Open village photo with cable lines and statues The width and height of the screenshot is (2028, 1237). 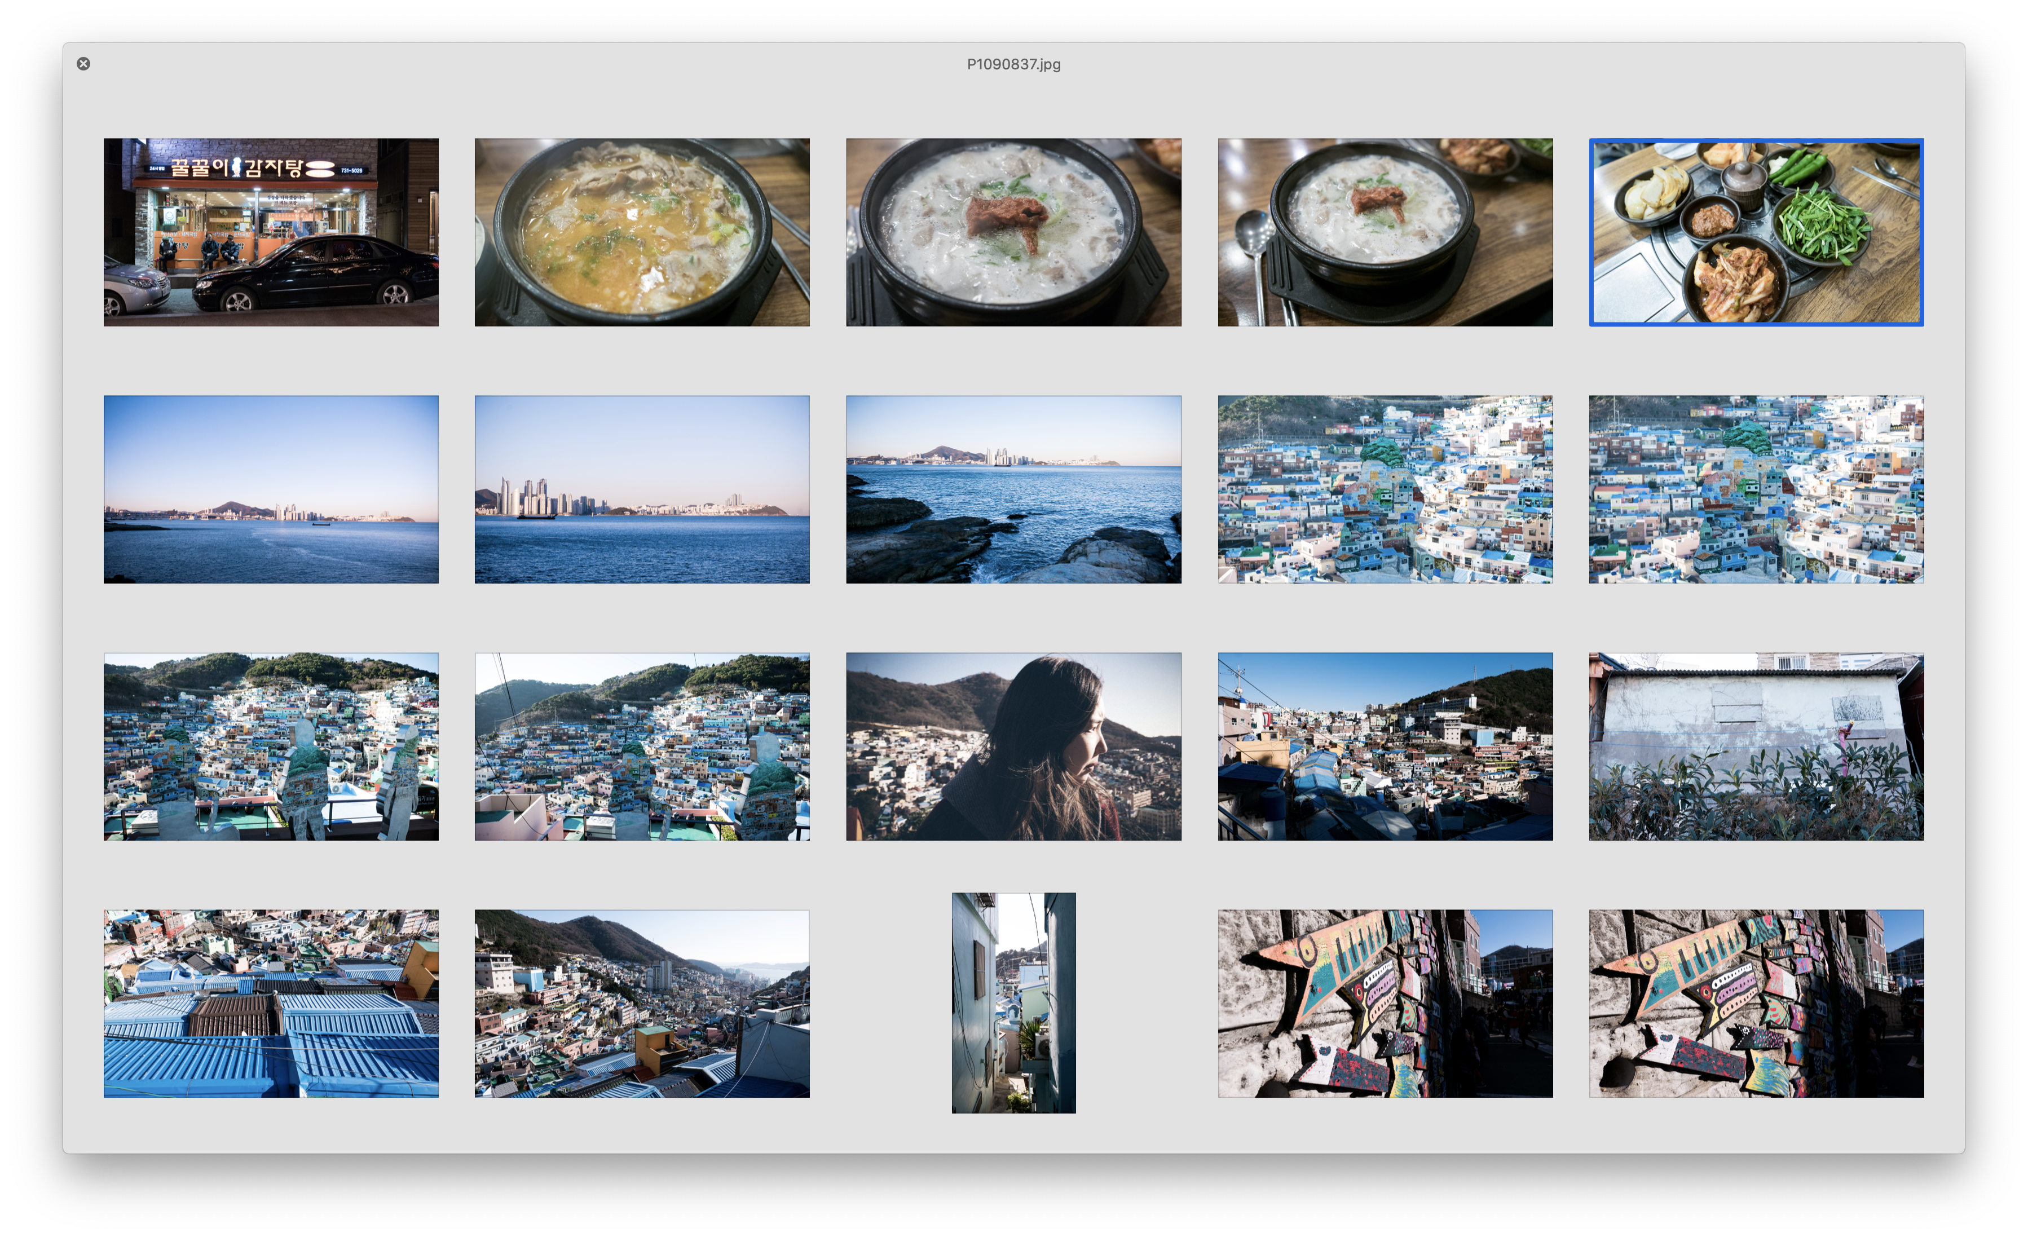pos(642,746)
